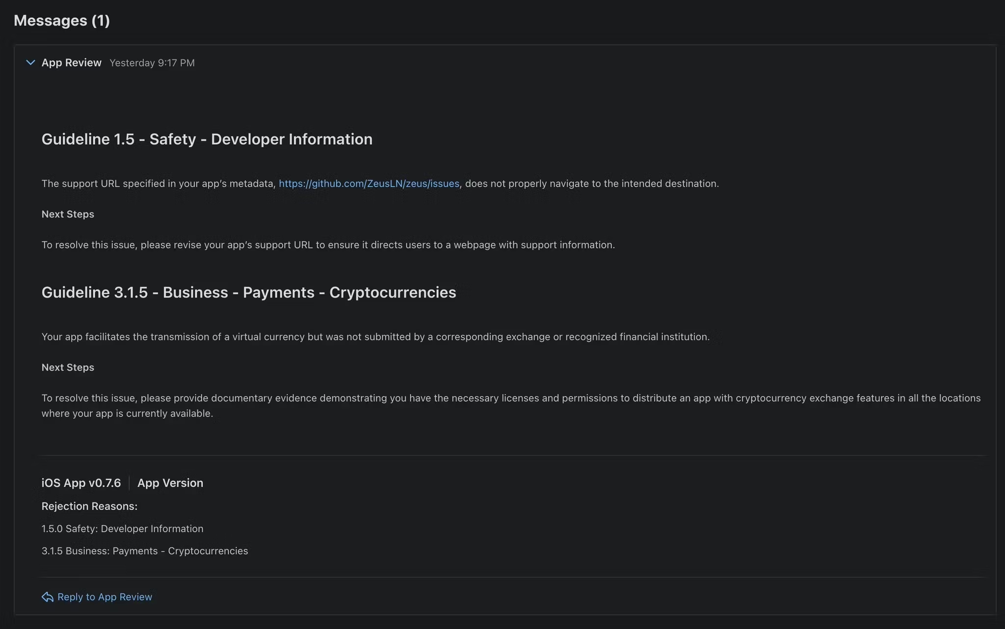This screenshot has height=629, width=1005.
Task: Click 'Your app facilitates the transmission' sentence
Action: (375, 337)
